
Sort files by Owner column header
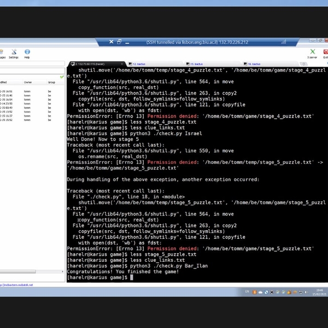point(28,83)
